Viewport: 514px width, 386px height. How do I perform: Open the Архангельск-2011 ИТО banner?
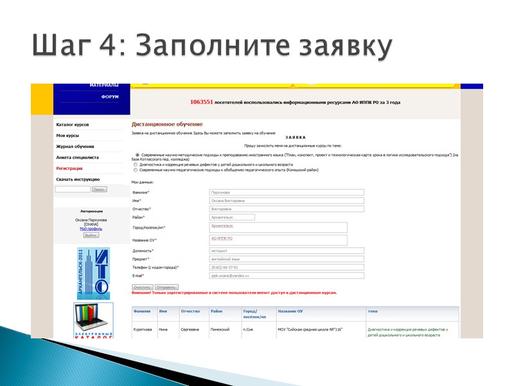click(93, 273)
